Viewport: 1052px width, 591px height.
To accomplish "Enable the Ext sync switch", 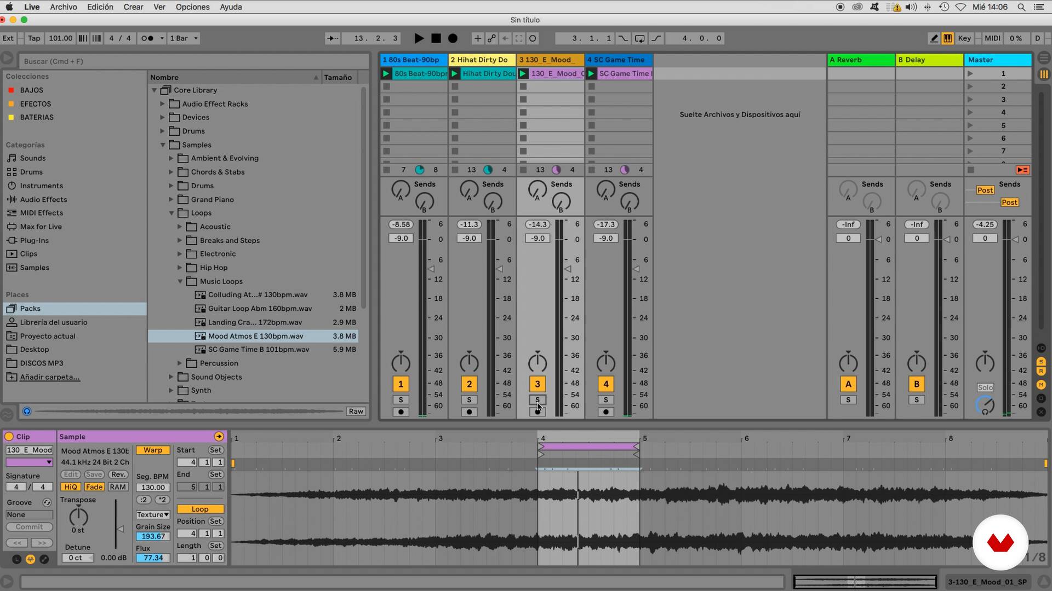I will pyautogui.click(x=8, y=38).
